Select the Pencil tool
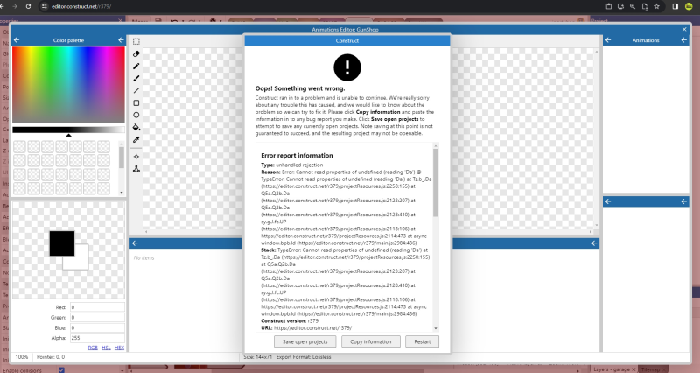The height and width of the screenshot is (373, 700). point(136,67)
